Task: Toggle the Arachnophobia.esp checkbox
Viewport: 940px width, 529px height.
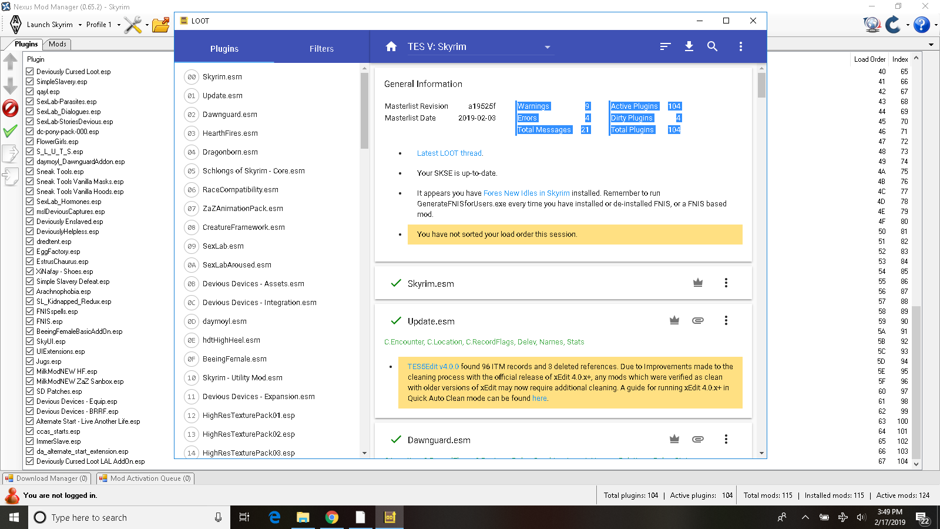Action: click(30, 292)
